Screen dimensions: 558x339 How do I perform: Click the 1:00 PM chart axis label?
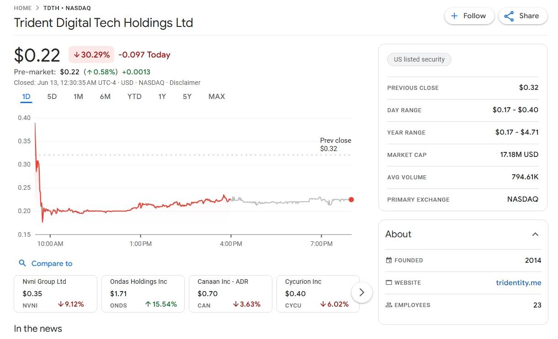140,244
